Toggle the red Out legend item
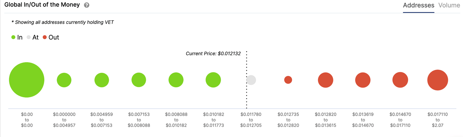The image size is (463, 137). click(x=51, y=37)
